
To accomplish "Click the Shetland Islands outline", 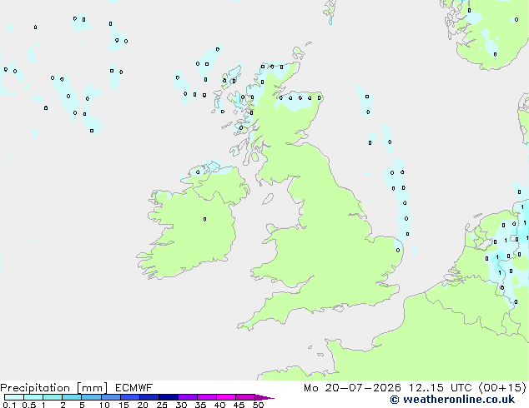I will coord(330,12).
